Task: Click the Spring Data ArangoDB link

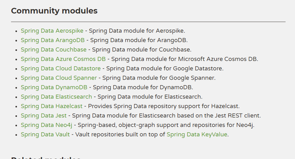Action: (x=53, y=40)
